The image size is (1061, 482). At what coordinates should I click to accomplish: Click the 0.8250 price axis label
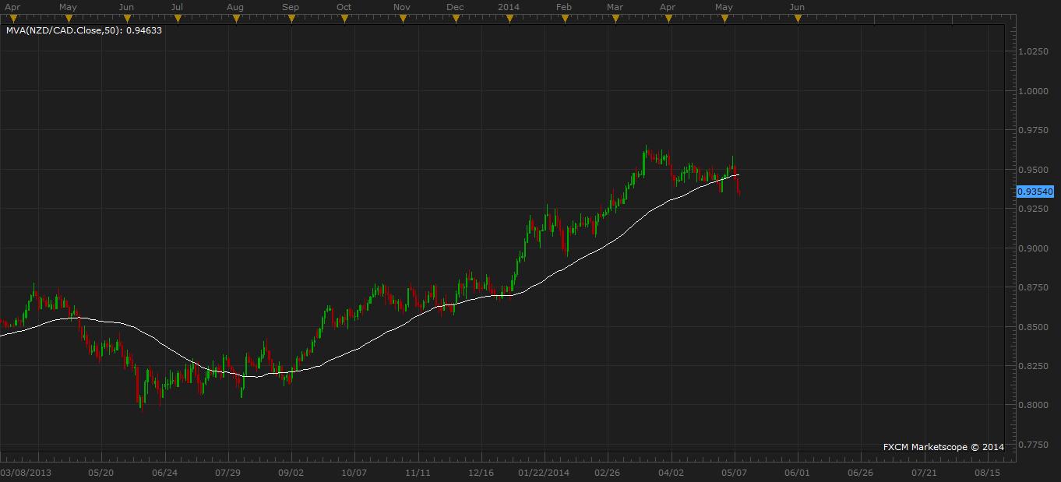[x=1033, y=365]
